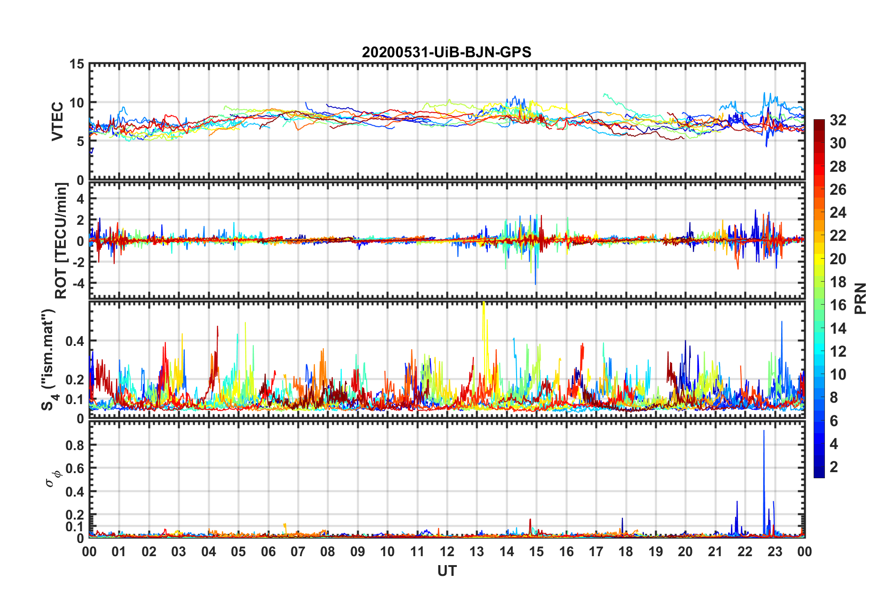The height and width of the screenshot is (597, 894).
Task: Click inside the S4 scintillation plot panel
Action: coord(447,360)
